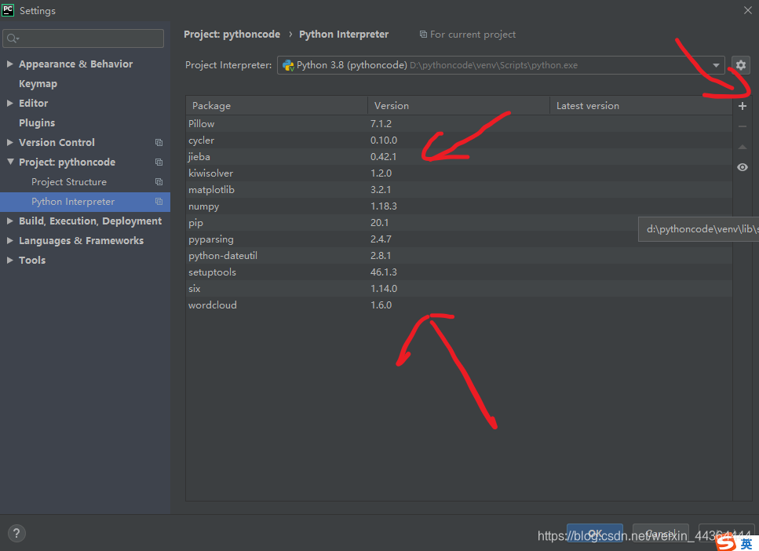Open the Project Interpreter dropdown arrow
Screen dimensions: 759x551
[716, 65]
